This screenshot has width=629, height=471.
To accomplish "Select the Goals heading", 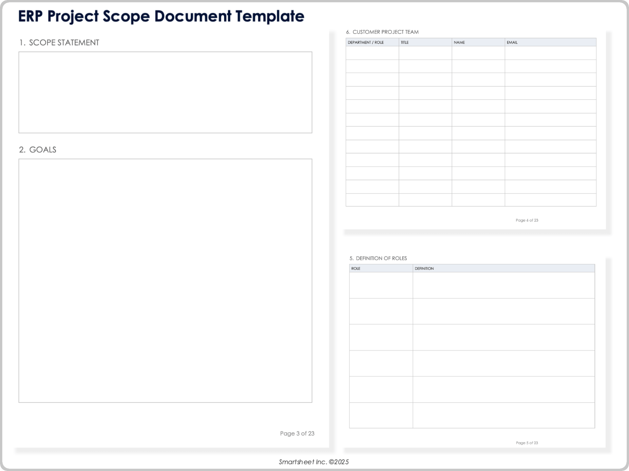I will (x=38, y=150).
